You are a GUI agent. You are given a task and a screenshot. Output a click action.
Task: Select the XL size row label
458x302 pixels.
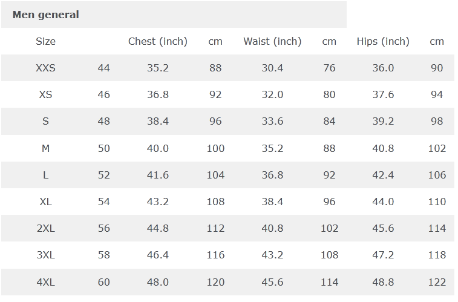[45, 202]
